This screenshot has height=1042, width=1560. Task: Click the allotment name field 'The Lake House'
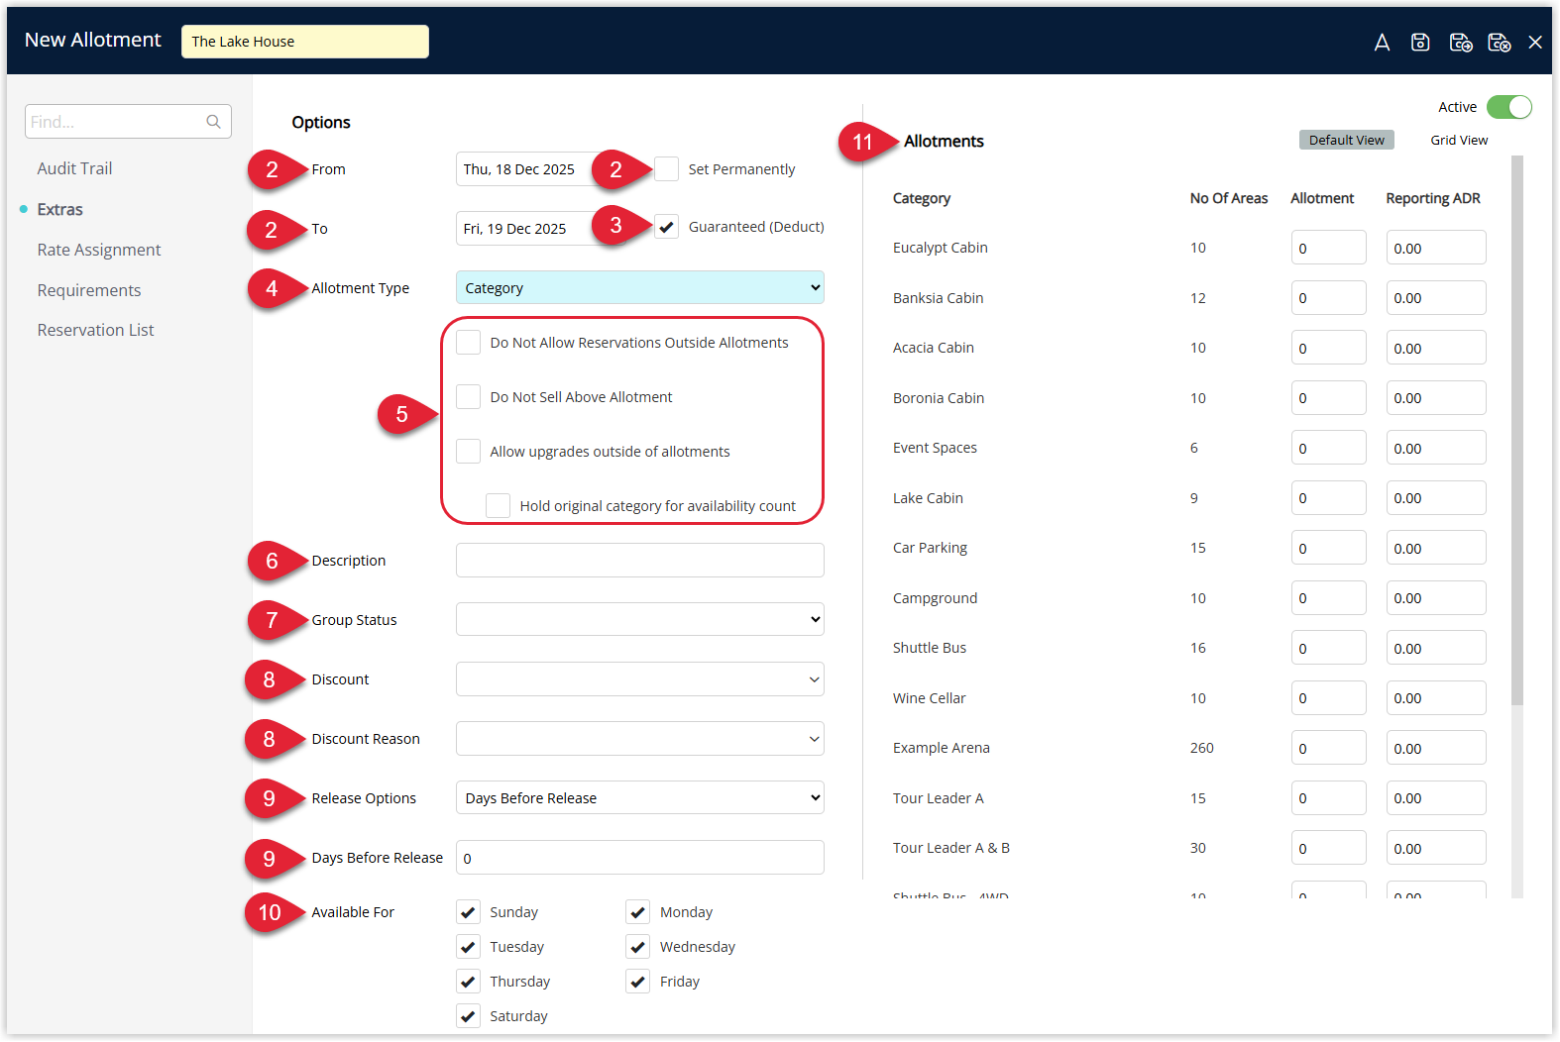click(305, 42)
